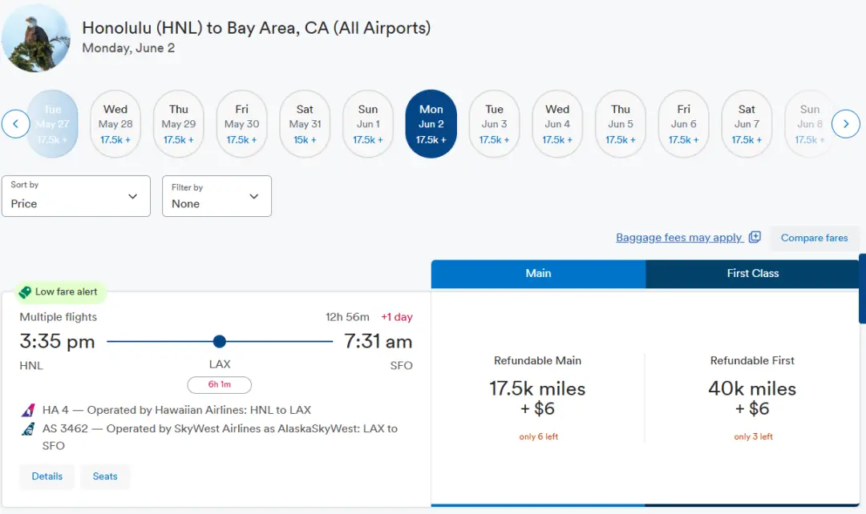
Task: Click the next dates right arrow
Action: click(x=846, y=124)
